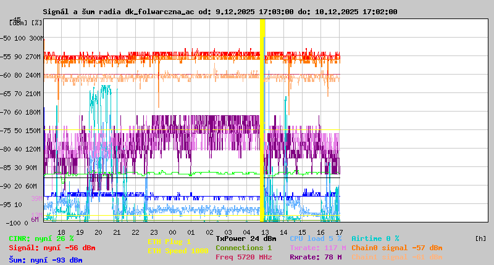The width and height of the screenshot is (494, 265).
Task: Click the '16' hour label on x-axis
Action: coord(320,232)
